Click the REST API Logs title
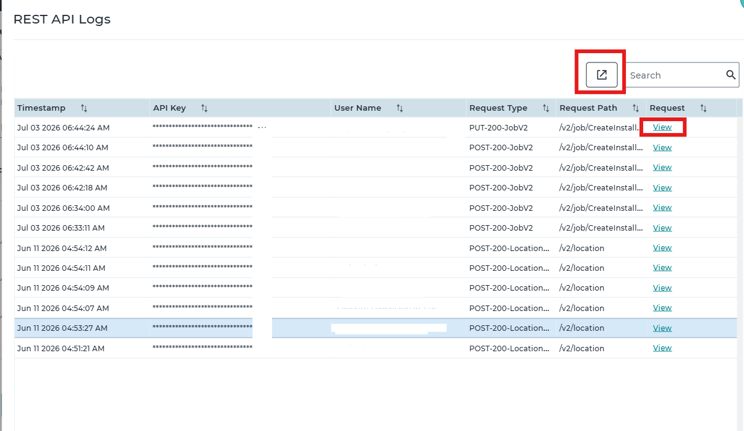The image size is (744, 431). [62, 19]
